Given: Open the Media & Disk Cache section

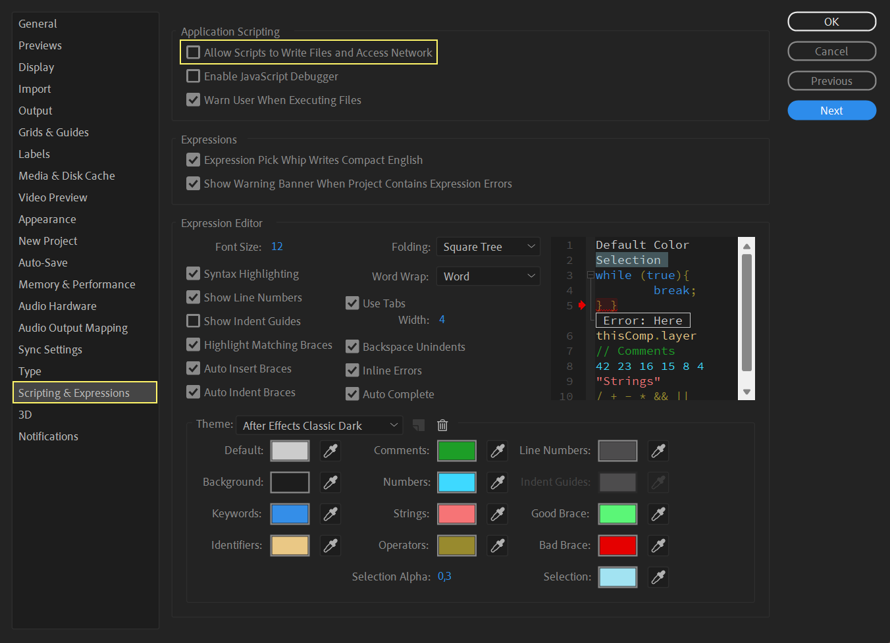Looking at the screenshot, I should coord(66,176).
